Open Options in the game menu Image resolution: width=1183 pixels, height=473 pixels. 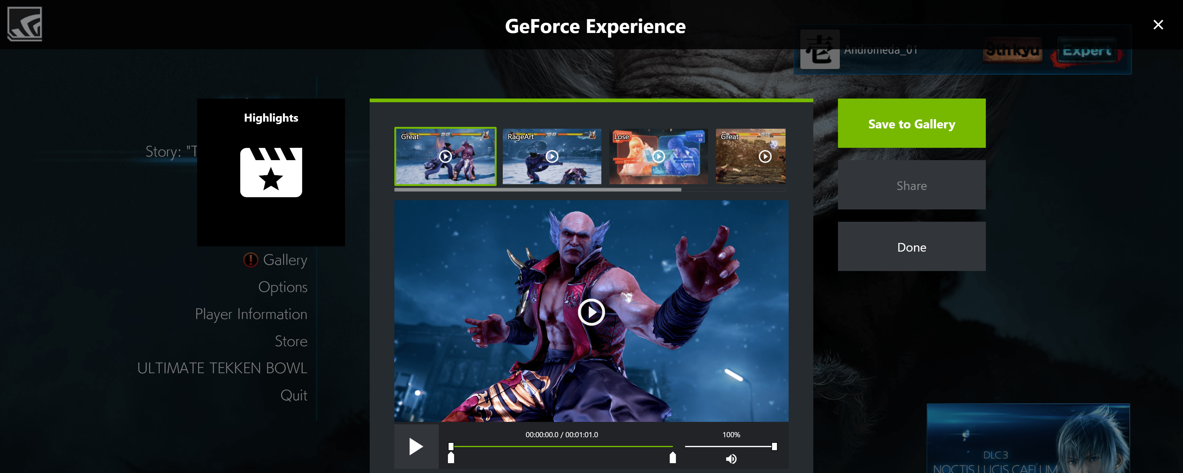click(283, 287)
